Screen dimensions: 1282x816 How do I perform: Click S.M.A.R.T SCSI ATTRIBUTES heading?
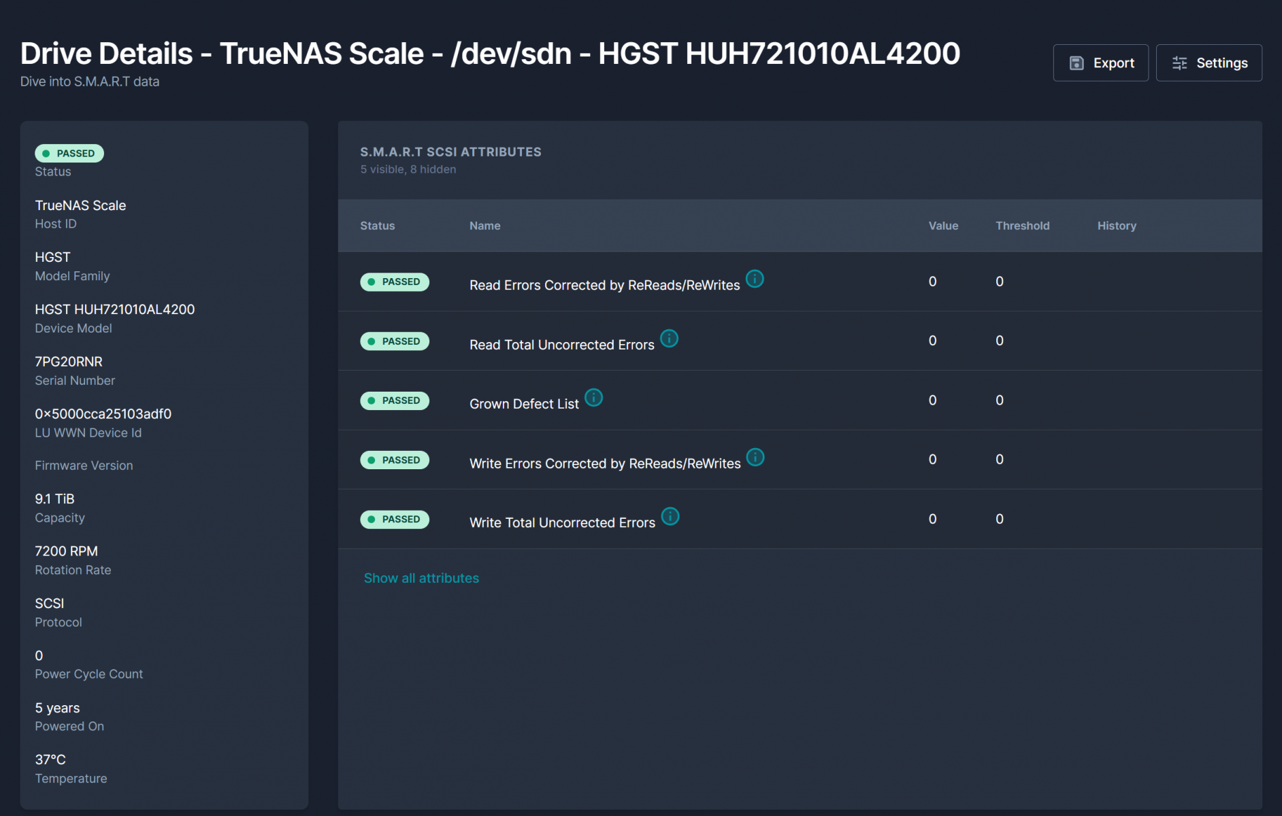coord(450,152)
